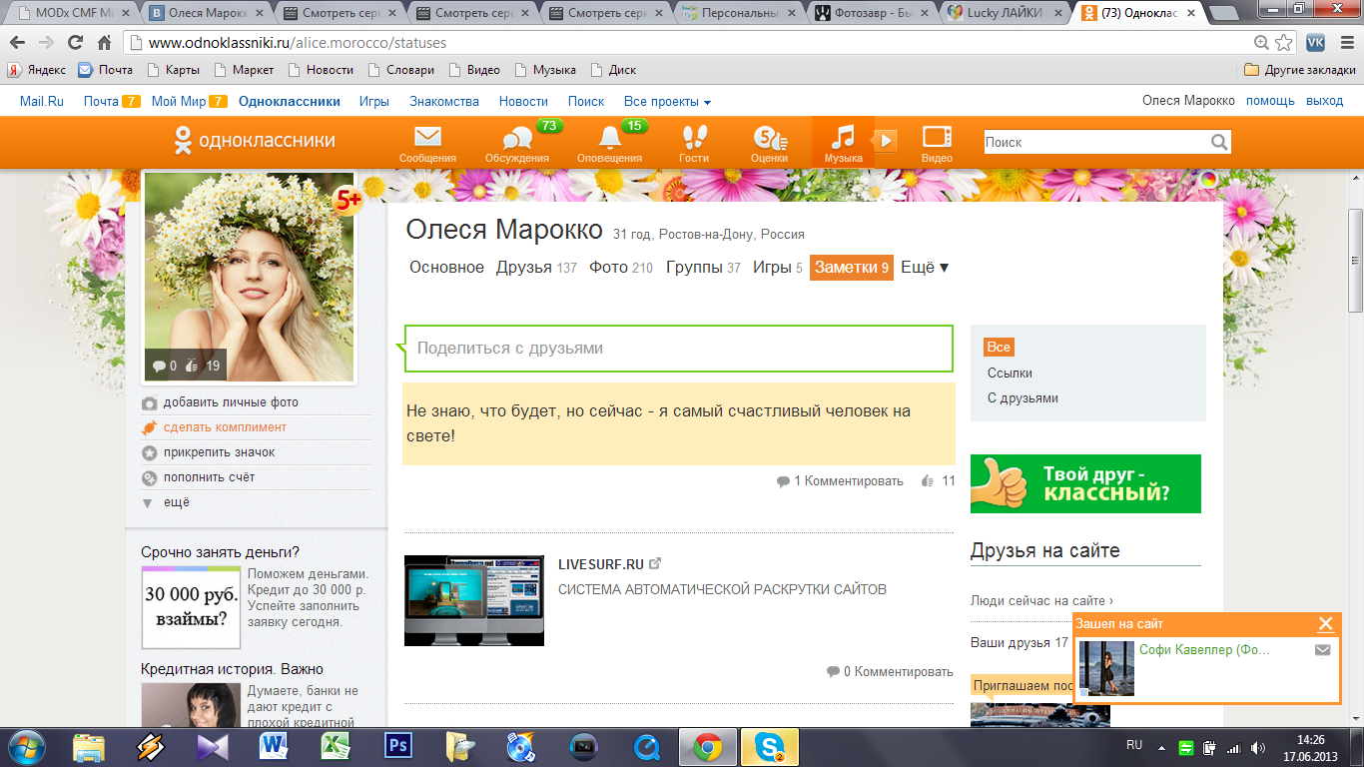
Task: Show hidden tray icons arrow
Action: click(1160, 747)
